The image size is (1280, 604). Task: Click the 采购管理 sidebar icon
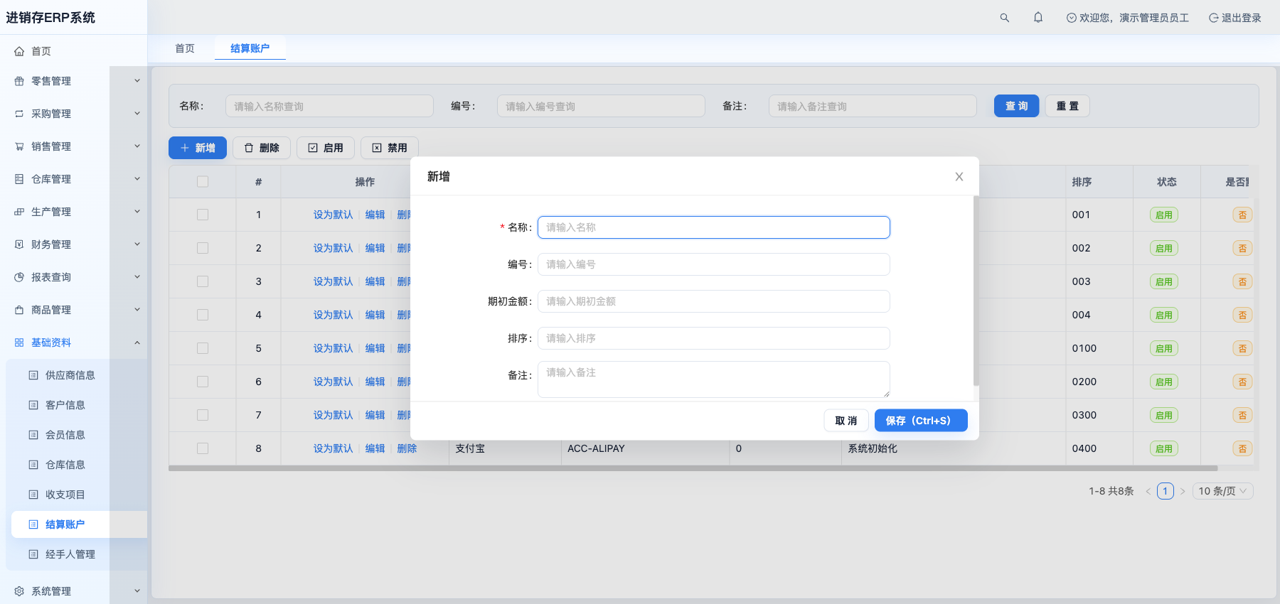coord(19,114)
